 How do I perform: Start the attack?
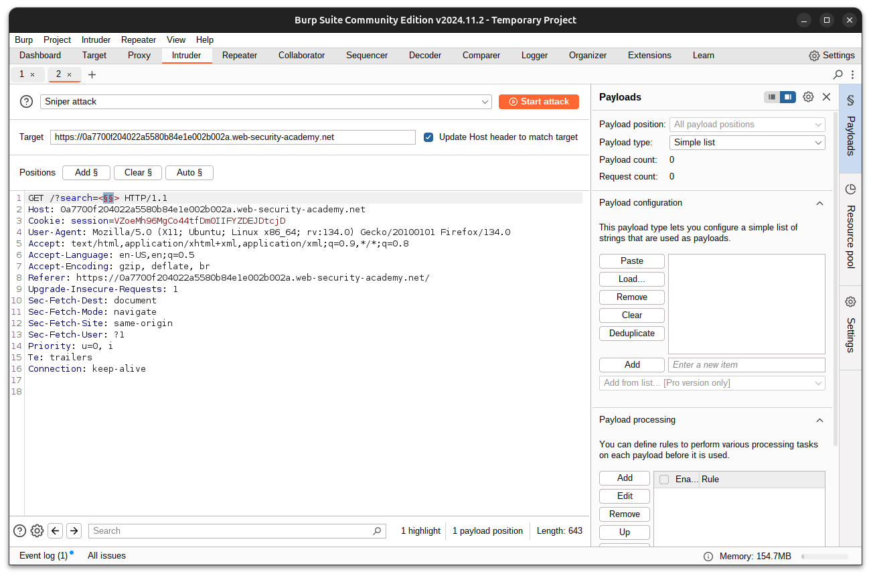click(539, 102)
